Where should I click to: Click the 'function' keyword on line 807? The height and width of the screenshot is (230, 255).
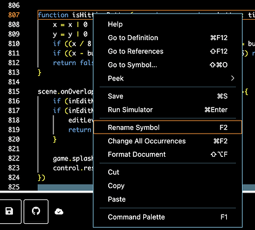pos(53,15)
